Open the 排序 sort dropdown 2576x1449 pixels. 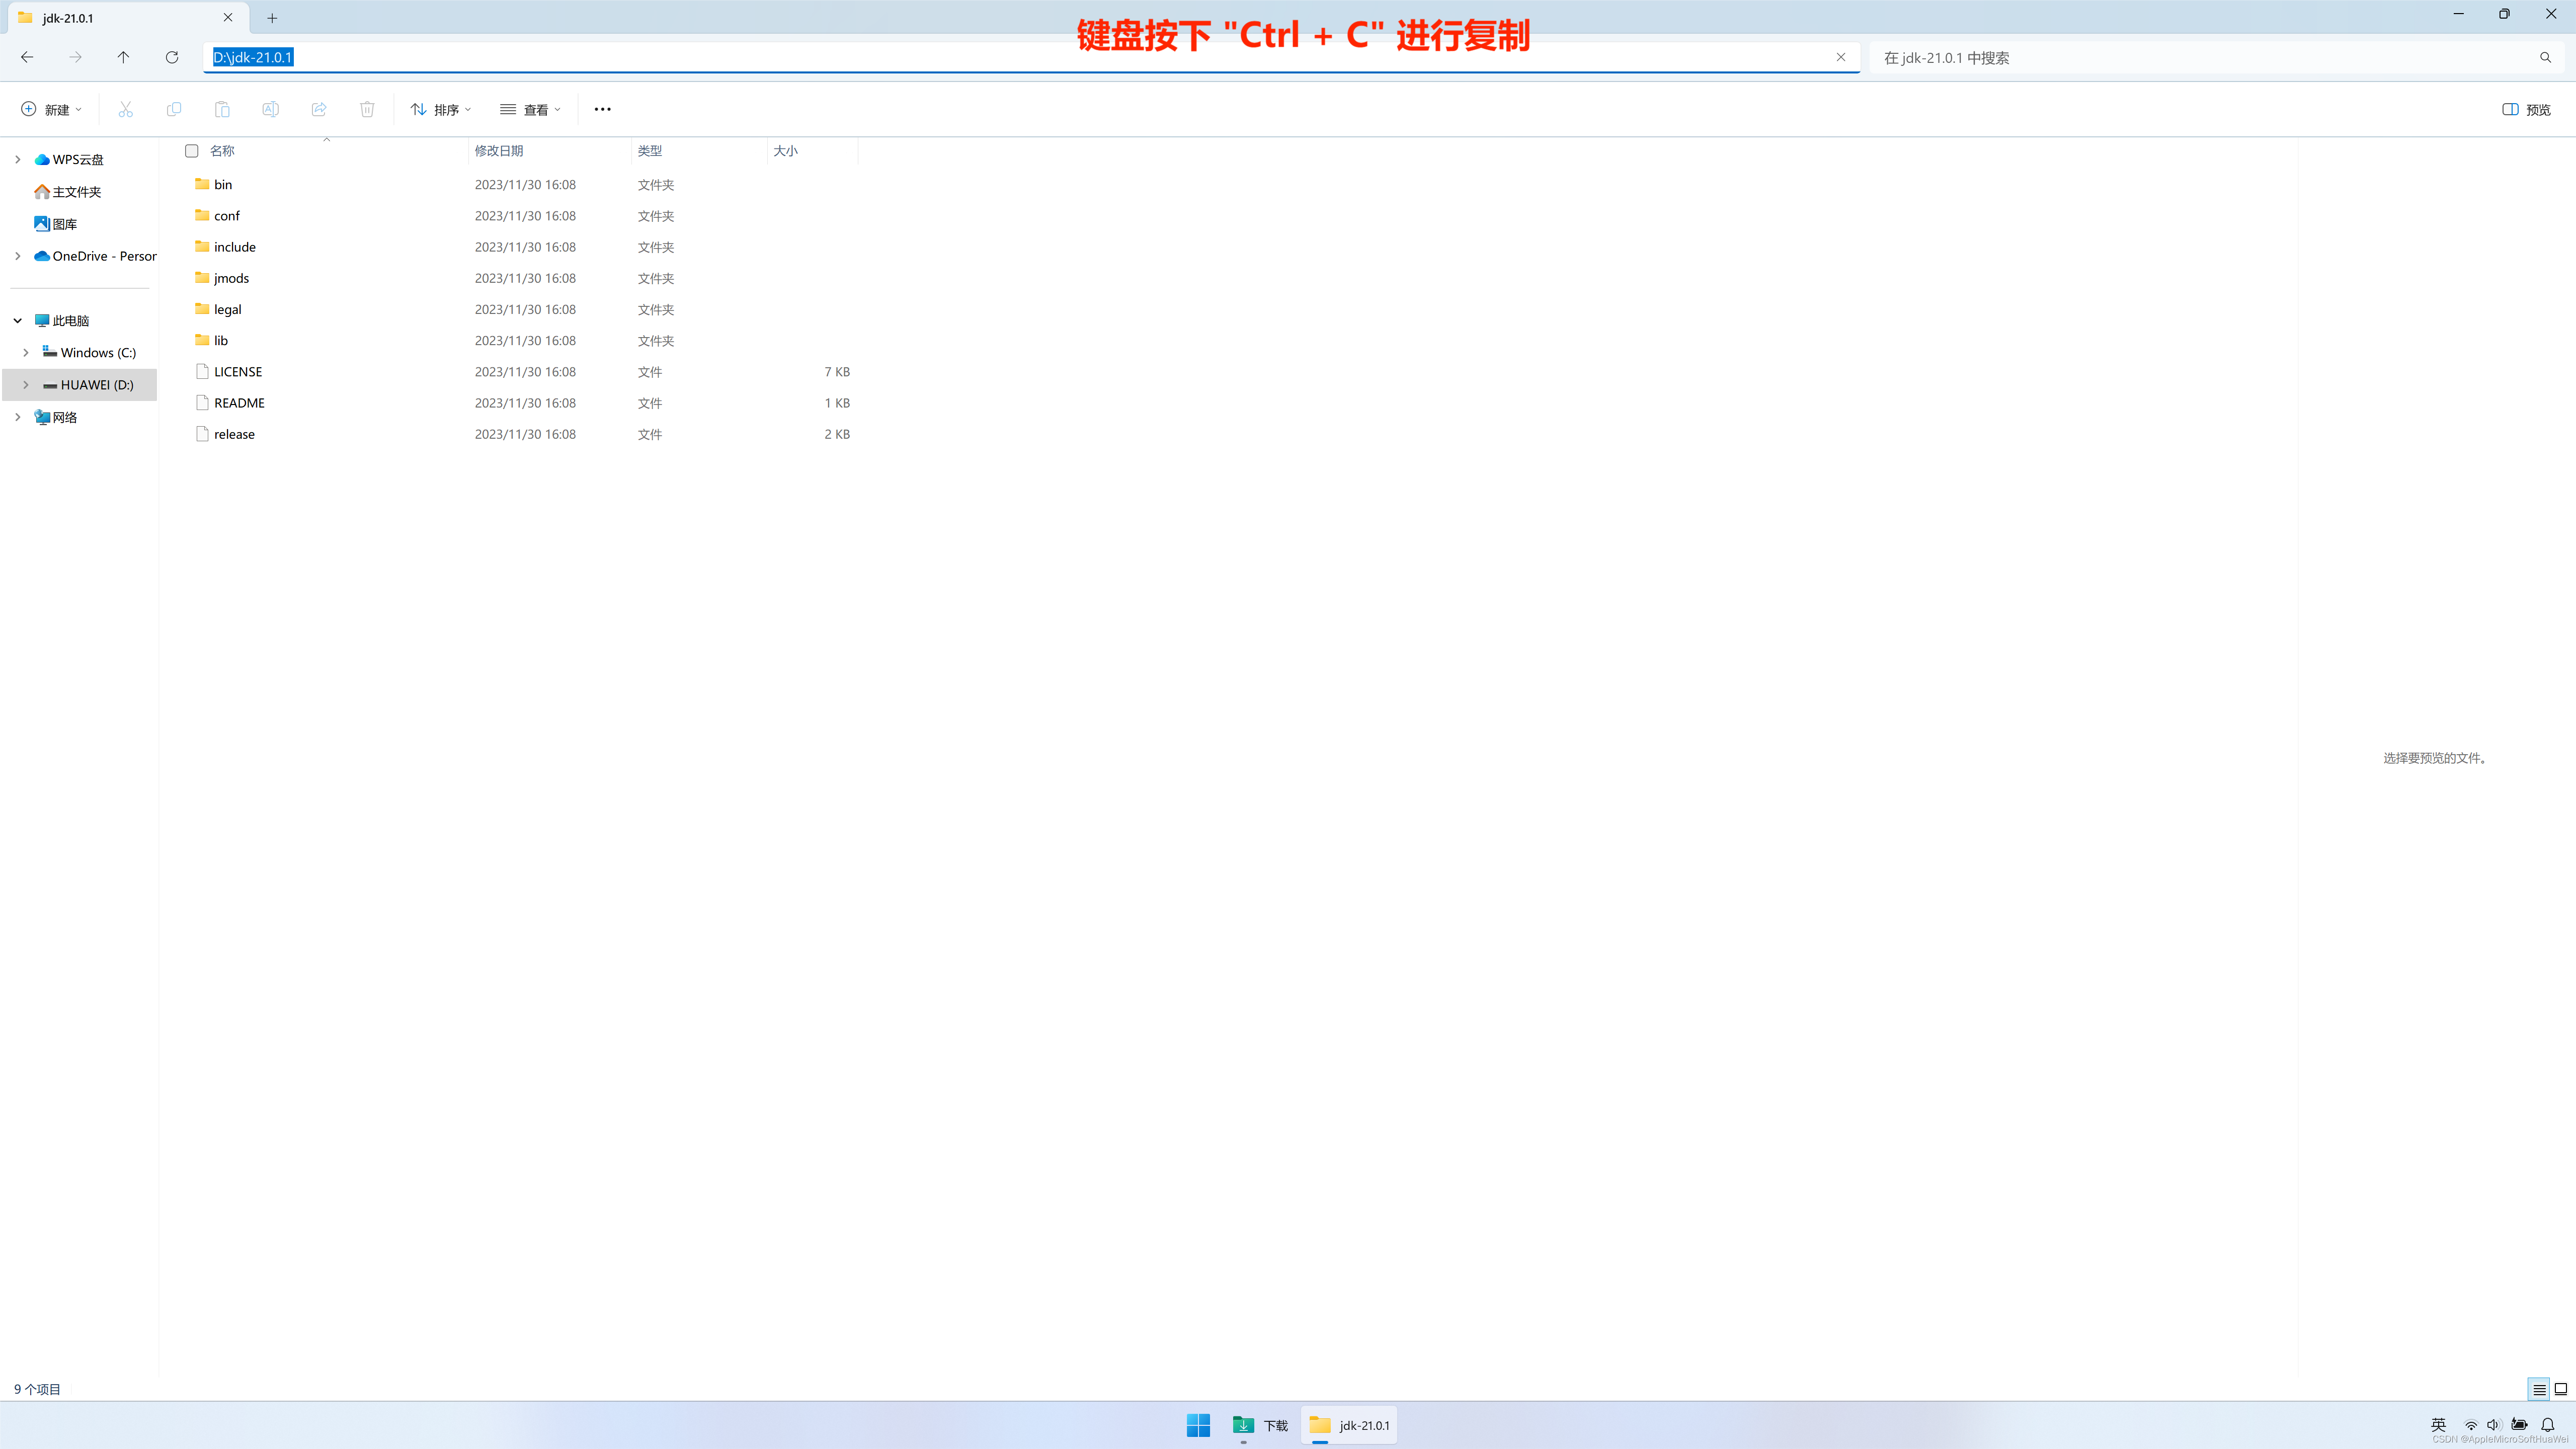[441, 109]
